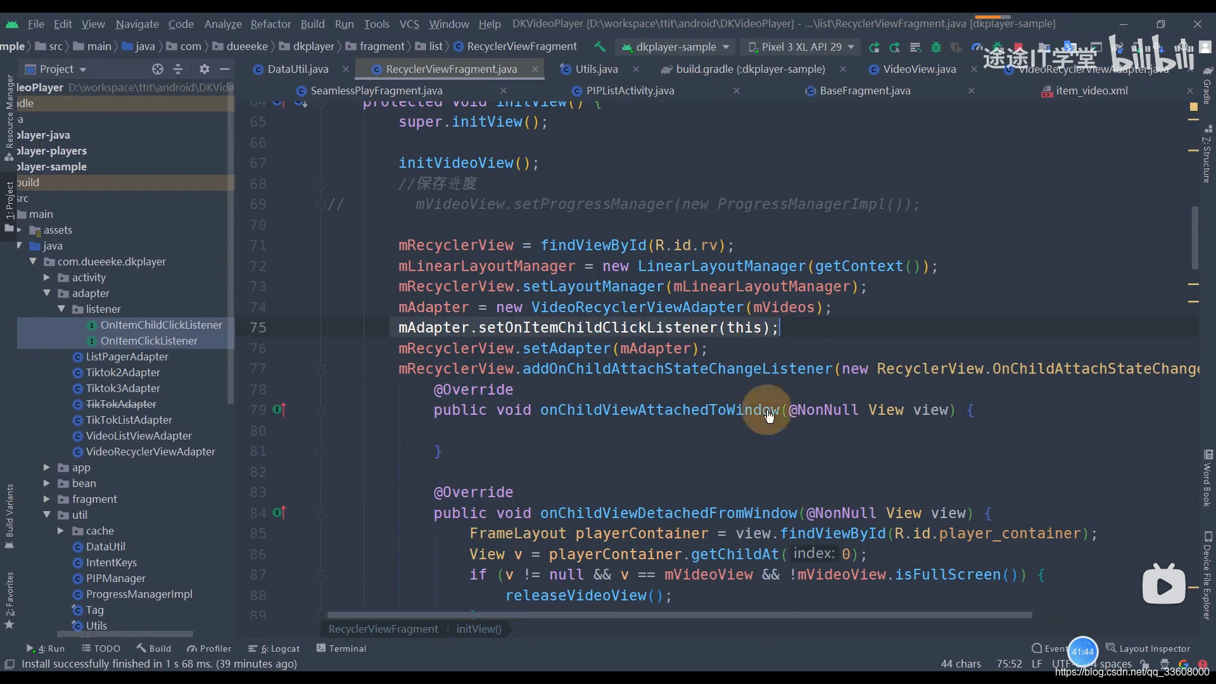1216x684 pixels.
Task: Switch to the item_video.xml tab
Action: tap(1091, 91)
